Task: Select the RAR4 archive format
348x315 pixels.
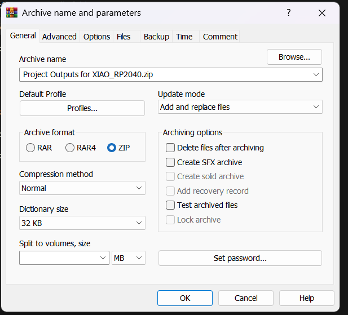Action: pyautogui.click(x=71, y=148)
